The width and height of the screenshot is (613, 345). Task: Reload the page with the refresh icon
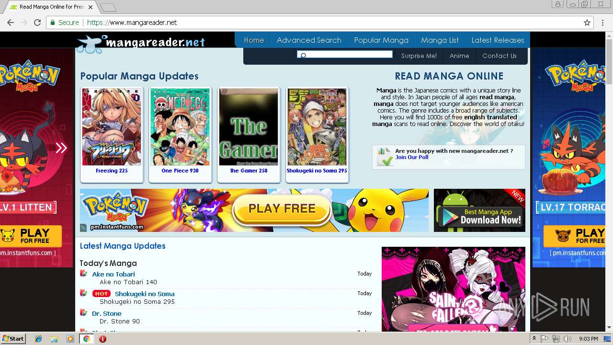[x=37, y=23]
